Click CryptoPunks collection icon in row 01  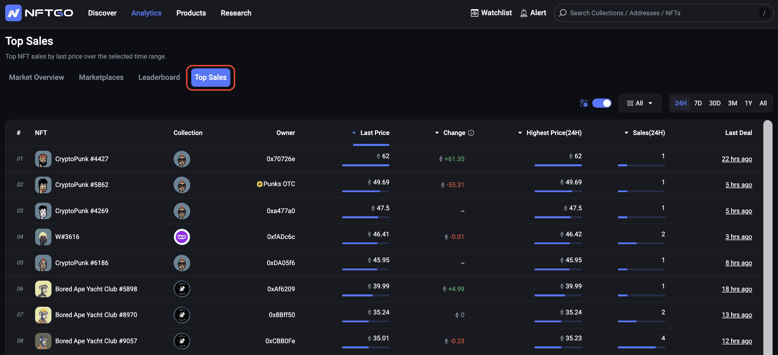pyautogui.click(x=182, y=159)
